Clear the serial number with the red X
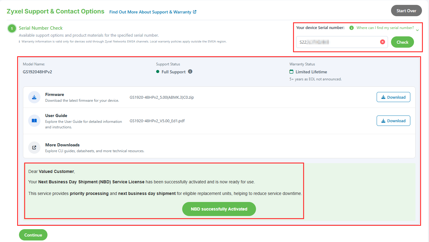Screen dimensions: 429x242 click(382, 42)
